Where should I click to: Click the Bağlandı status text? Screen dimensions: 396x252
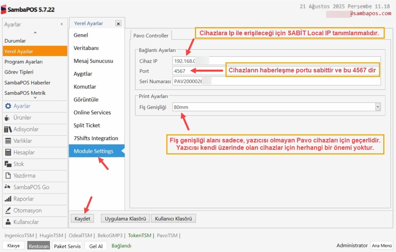pyautogui.click(x=121, y=246)
